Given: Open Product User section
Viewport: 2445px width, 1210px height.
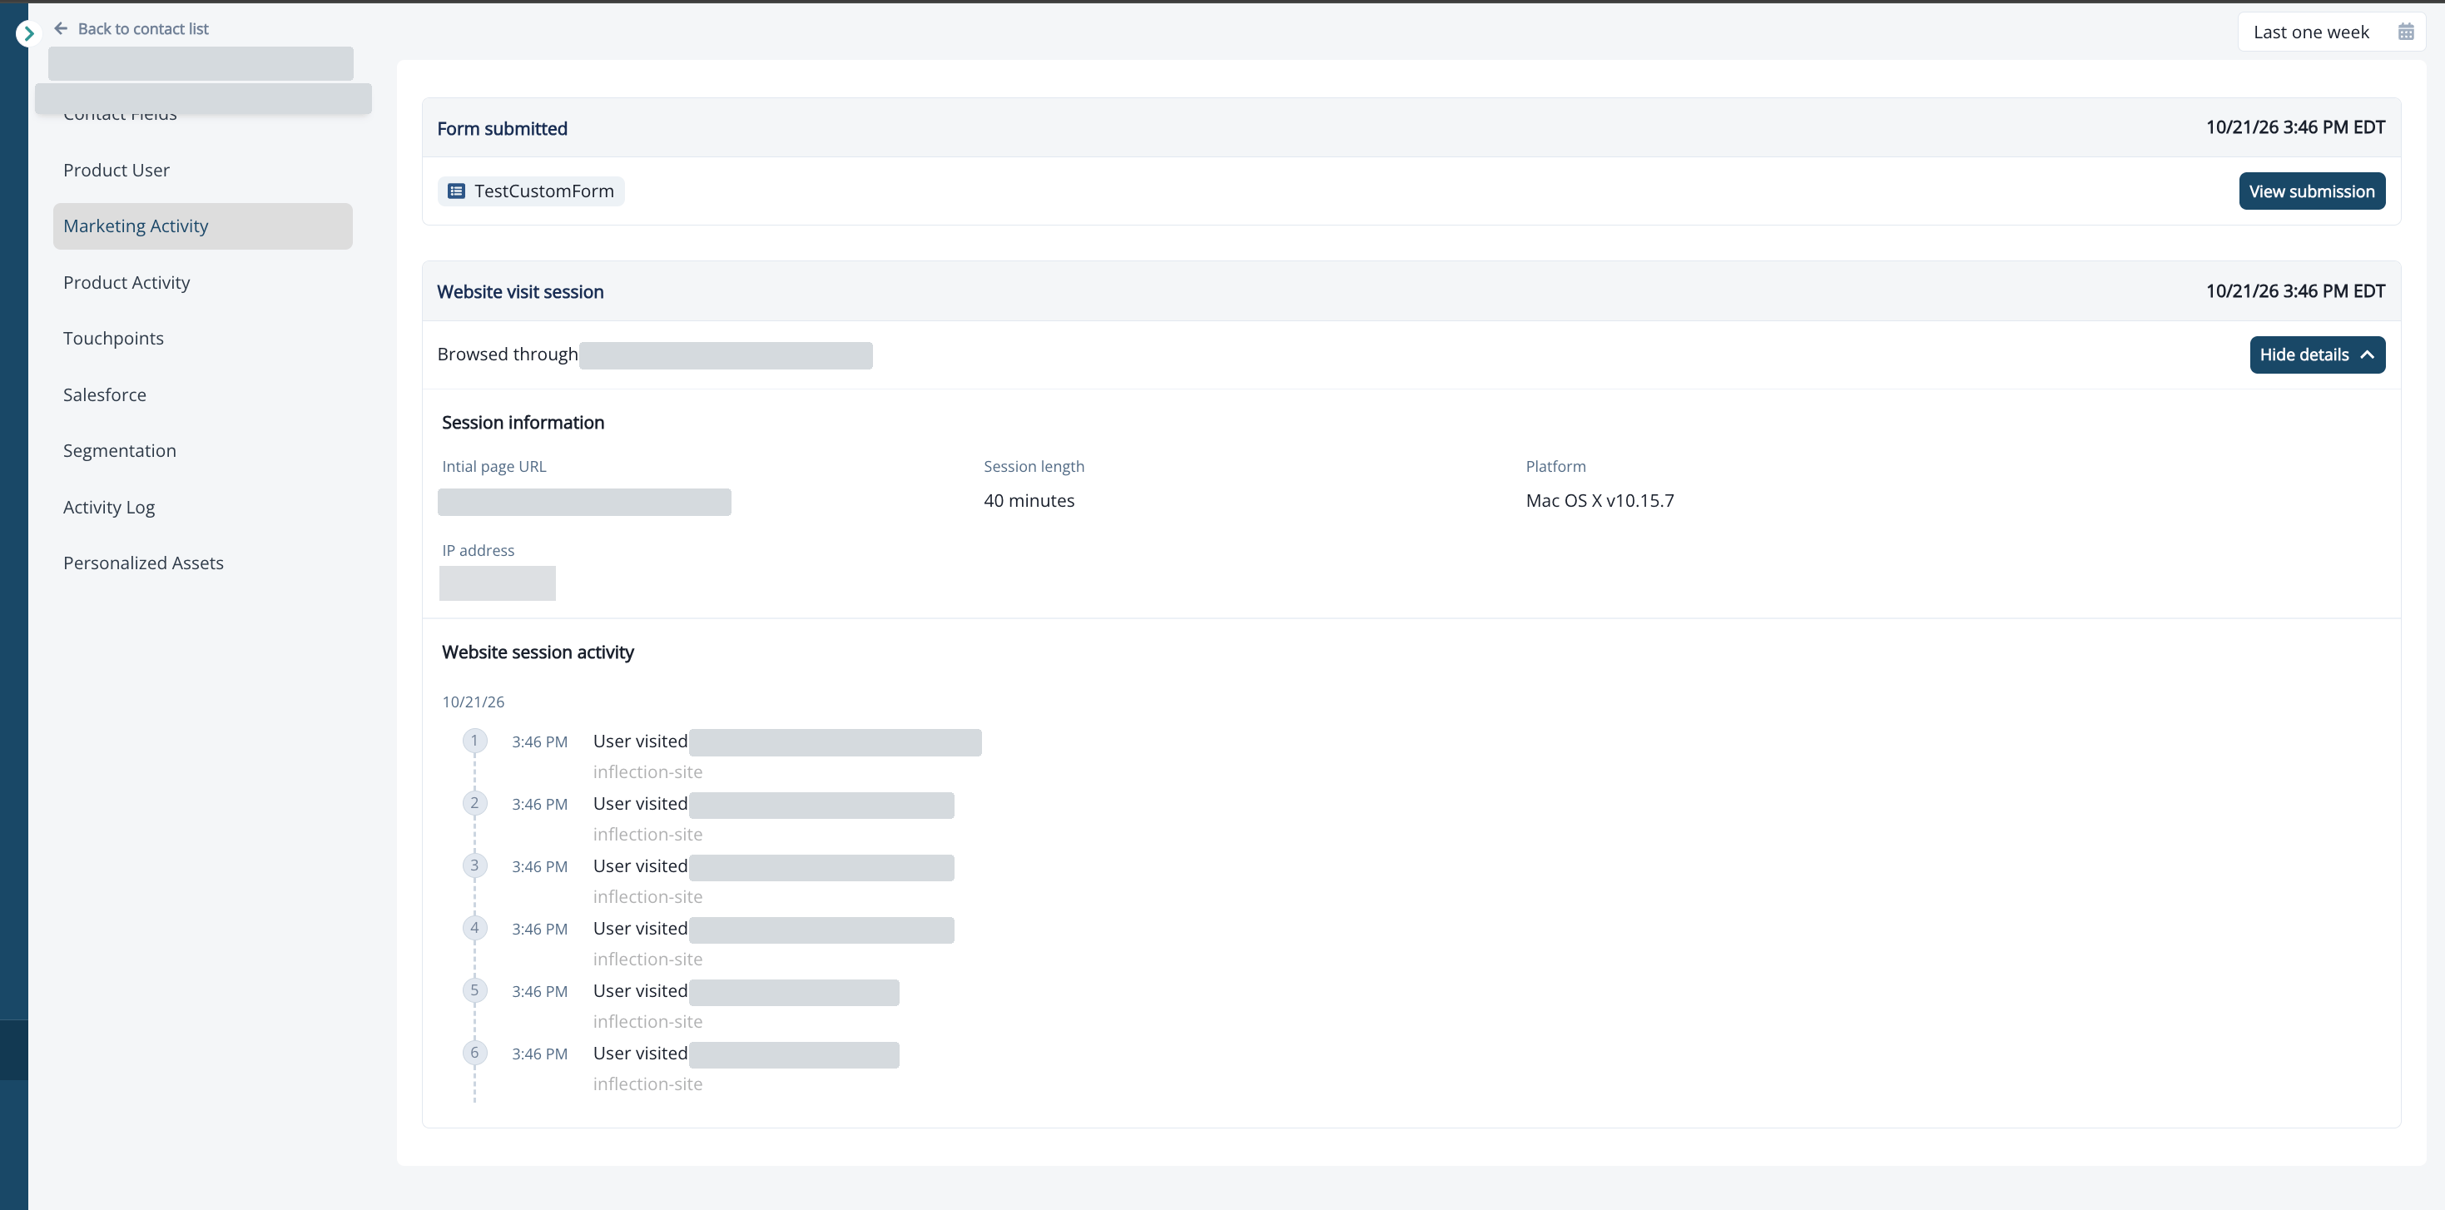Looking at the screenshot, I should (x=203, y=170).
